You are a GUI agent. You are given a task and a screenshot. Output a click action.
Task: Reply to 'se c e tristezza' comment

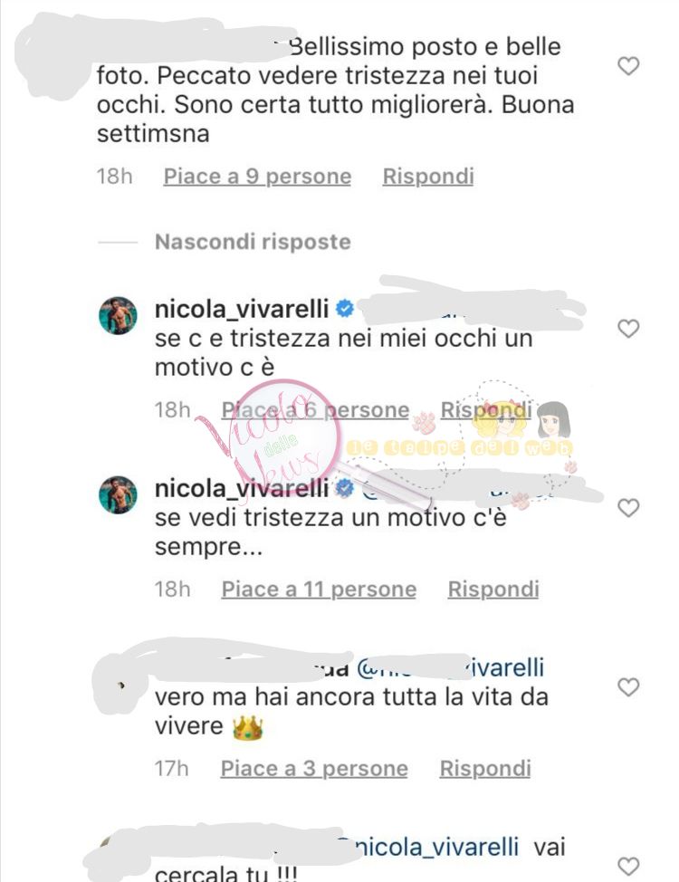pyautogui.click(x=486, y=410)
